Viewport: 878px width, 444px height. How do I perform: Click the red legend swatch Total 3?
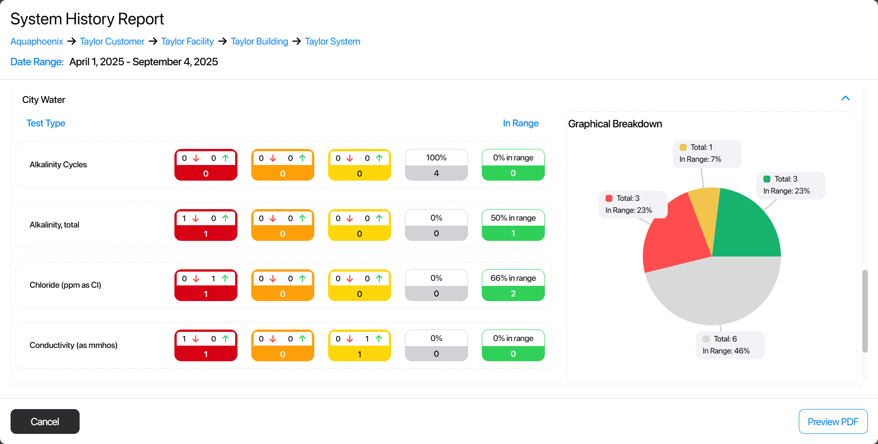click(609, 199)
